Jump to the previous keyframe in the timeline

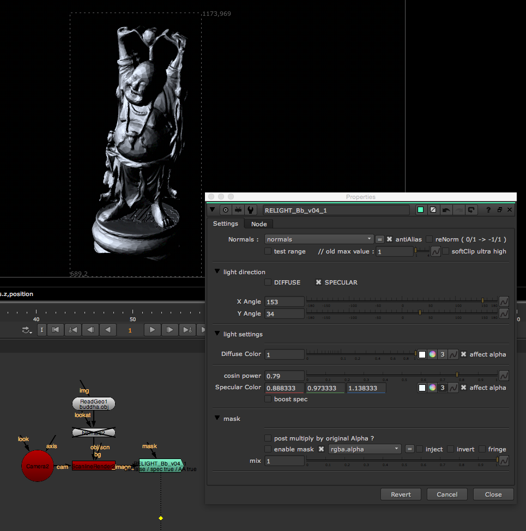(73, 329)
